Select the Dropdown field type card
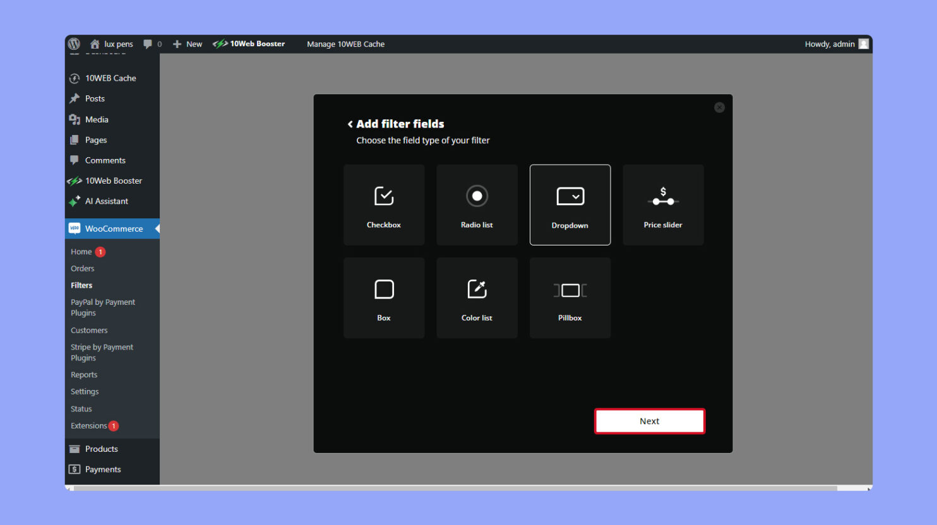The image size is (937, 525). 570,204
